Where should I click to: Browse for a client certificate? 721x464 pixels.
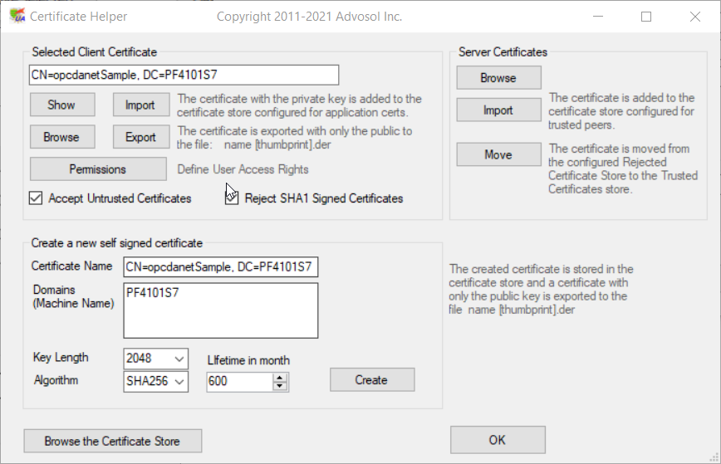[x=62, y=137]
